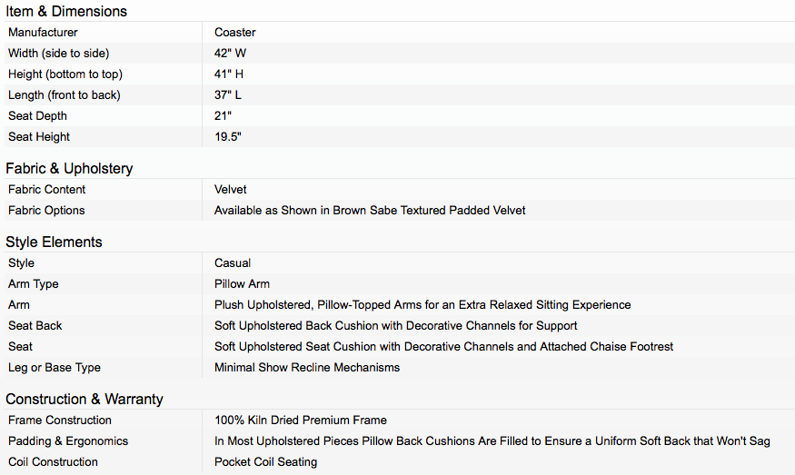Select the Casual style value
795x475 pixels.
coord(233,263)
